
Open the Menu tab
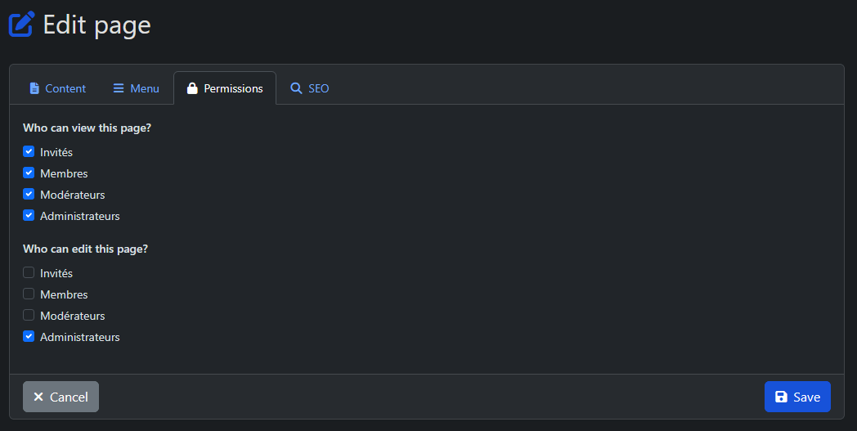pyautogui.click(x=136, y=88)
